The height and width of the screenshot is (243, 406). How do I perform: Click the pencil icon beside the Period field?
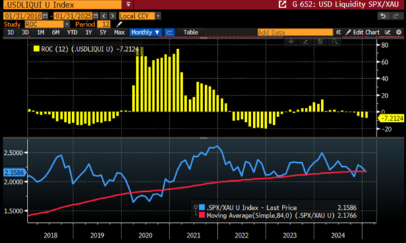(119, 24)
